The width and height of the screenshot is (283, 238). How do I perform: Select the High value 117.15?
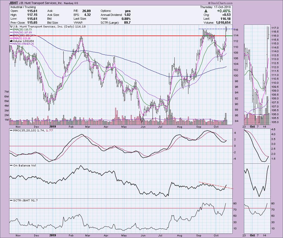[x=32, y=15]
